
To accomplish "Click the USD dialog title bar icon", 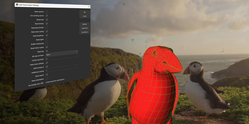I will click(17, 5).
